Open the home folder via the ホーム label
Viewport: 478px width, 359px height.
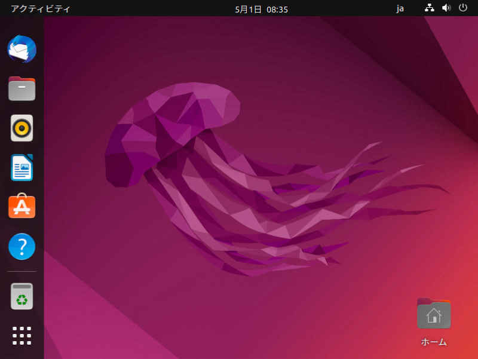coord(434,342)
